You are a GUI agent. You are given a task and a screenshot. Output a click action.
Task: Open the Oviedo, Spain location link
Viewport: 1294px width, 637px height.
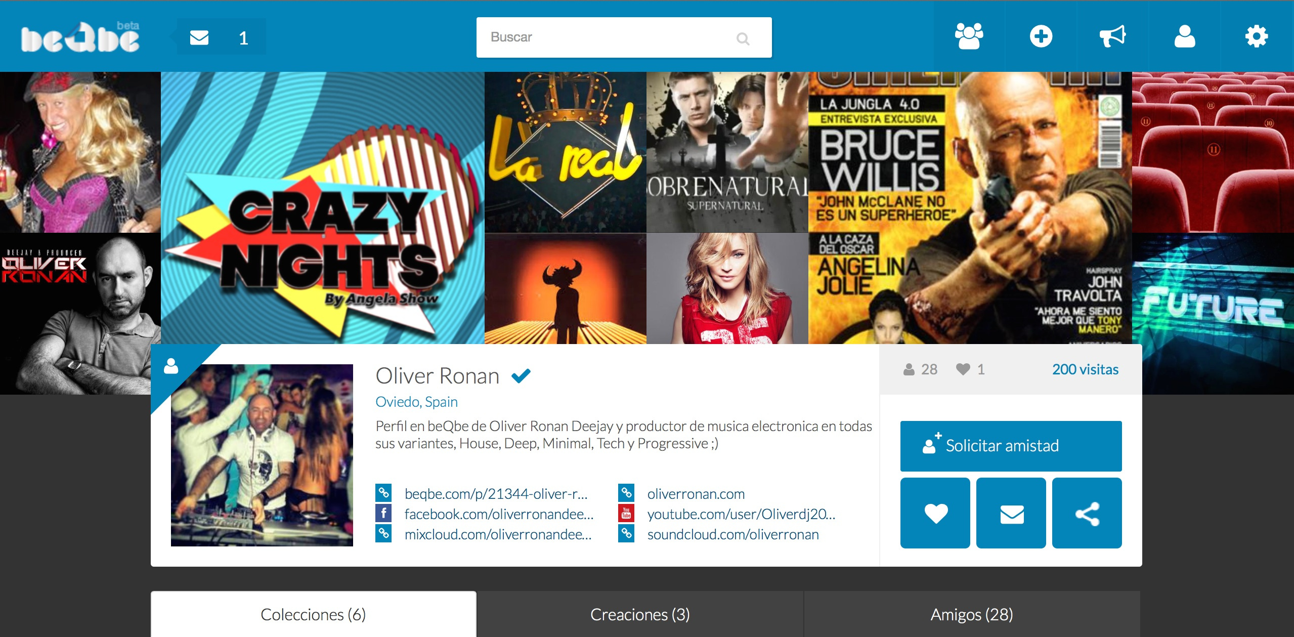pyautogui.click(x=416, y=402)
